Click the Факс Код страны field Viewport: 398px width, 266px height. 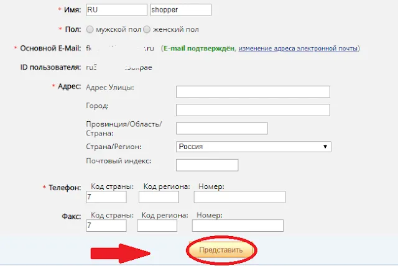click(106, 226)
